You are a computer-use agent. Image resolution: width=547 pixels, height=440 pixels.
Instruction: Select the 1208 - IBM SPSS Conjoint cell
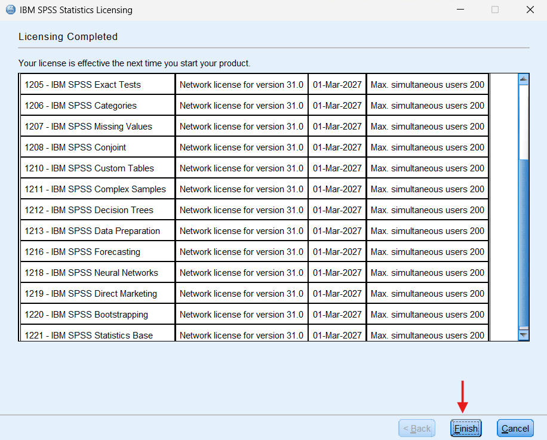coord(98,147)
